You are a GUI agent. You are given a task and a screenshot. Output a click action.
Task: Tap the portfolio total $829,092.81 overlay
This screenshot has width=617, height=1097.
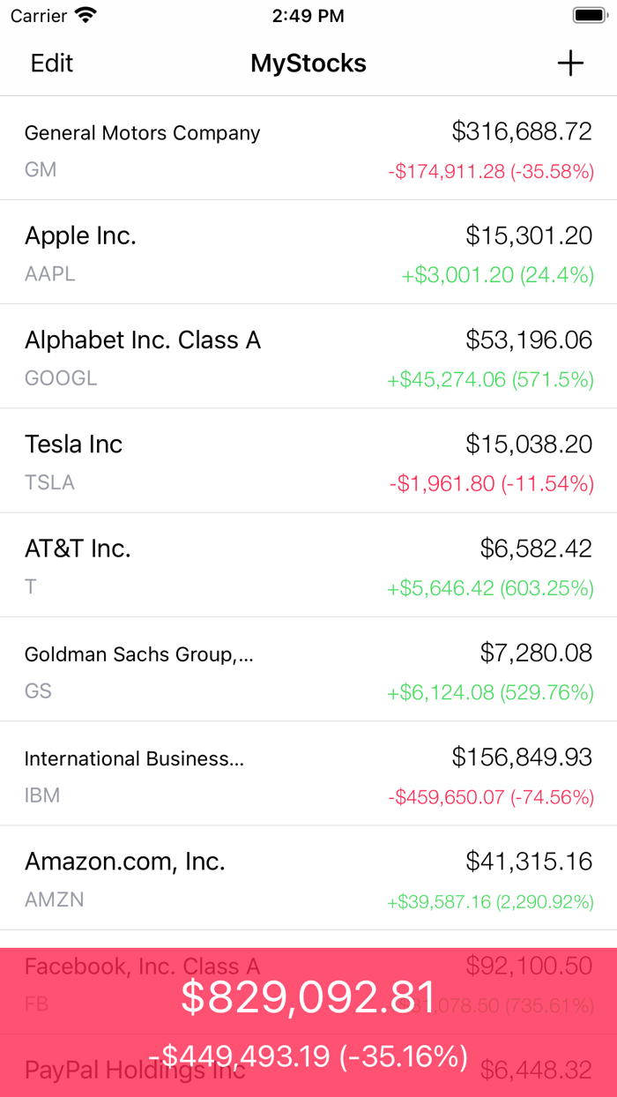point(308,995)
